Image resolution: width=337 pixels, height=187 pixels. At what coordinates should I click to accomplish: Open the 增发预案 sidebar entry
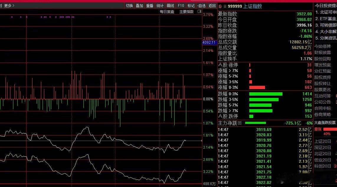click(x=322, y=65)
